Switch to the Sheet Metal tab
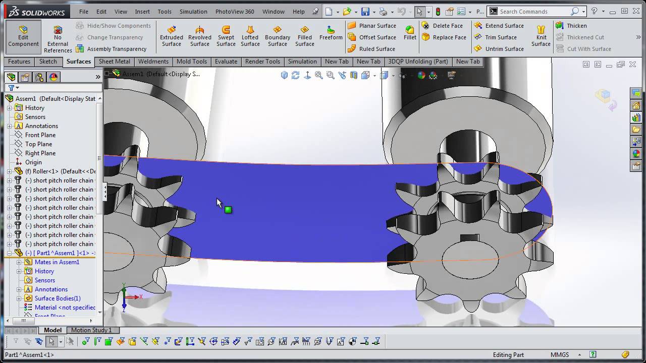This screenshot has width=646, height=363. (x=115, y=62)
